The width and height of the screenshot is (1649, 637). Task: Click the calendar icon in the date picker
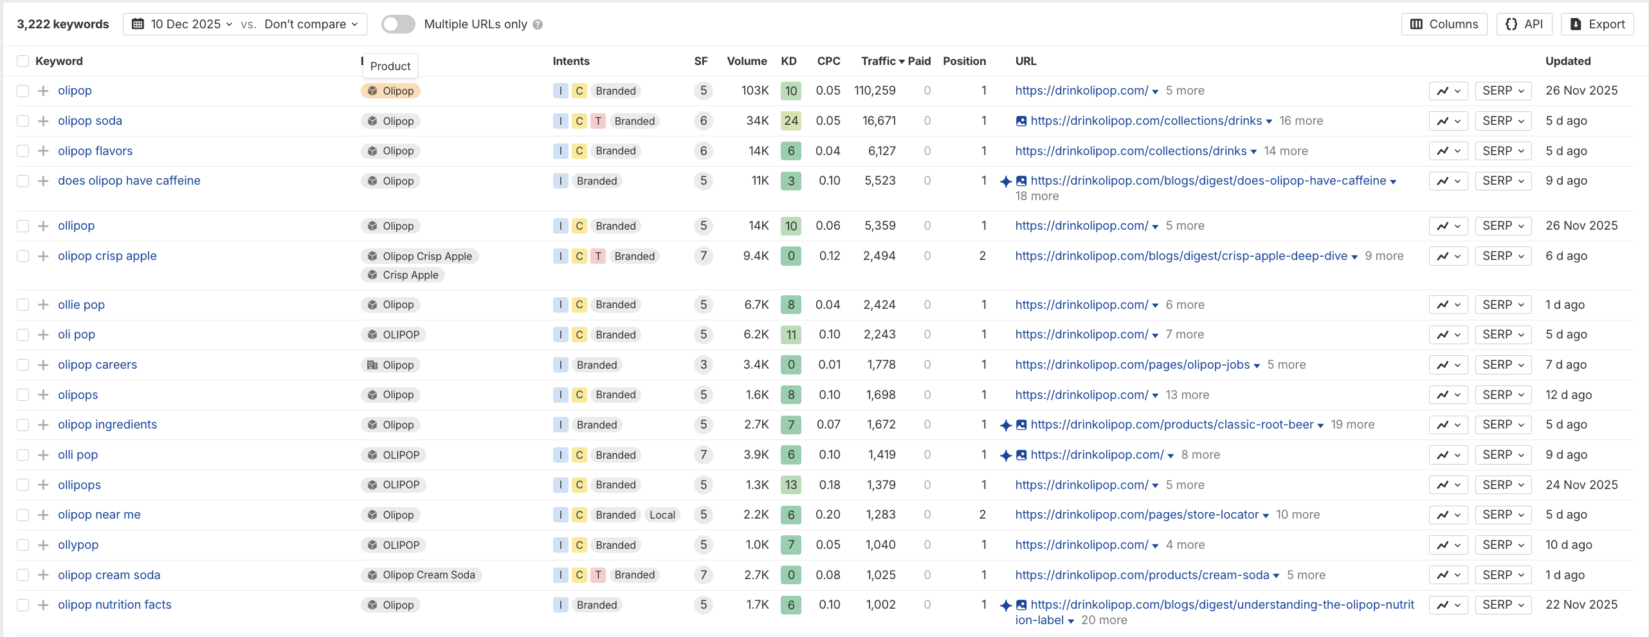click(138, 24)
